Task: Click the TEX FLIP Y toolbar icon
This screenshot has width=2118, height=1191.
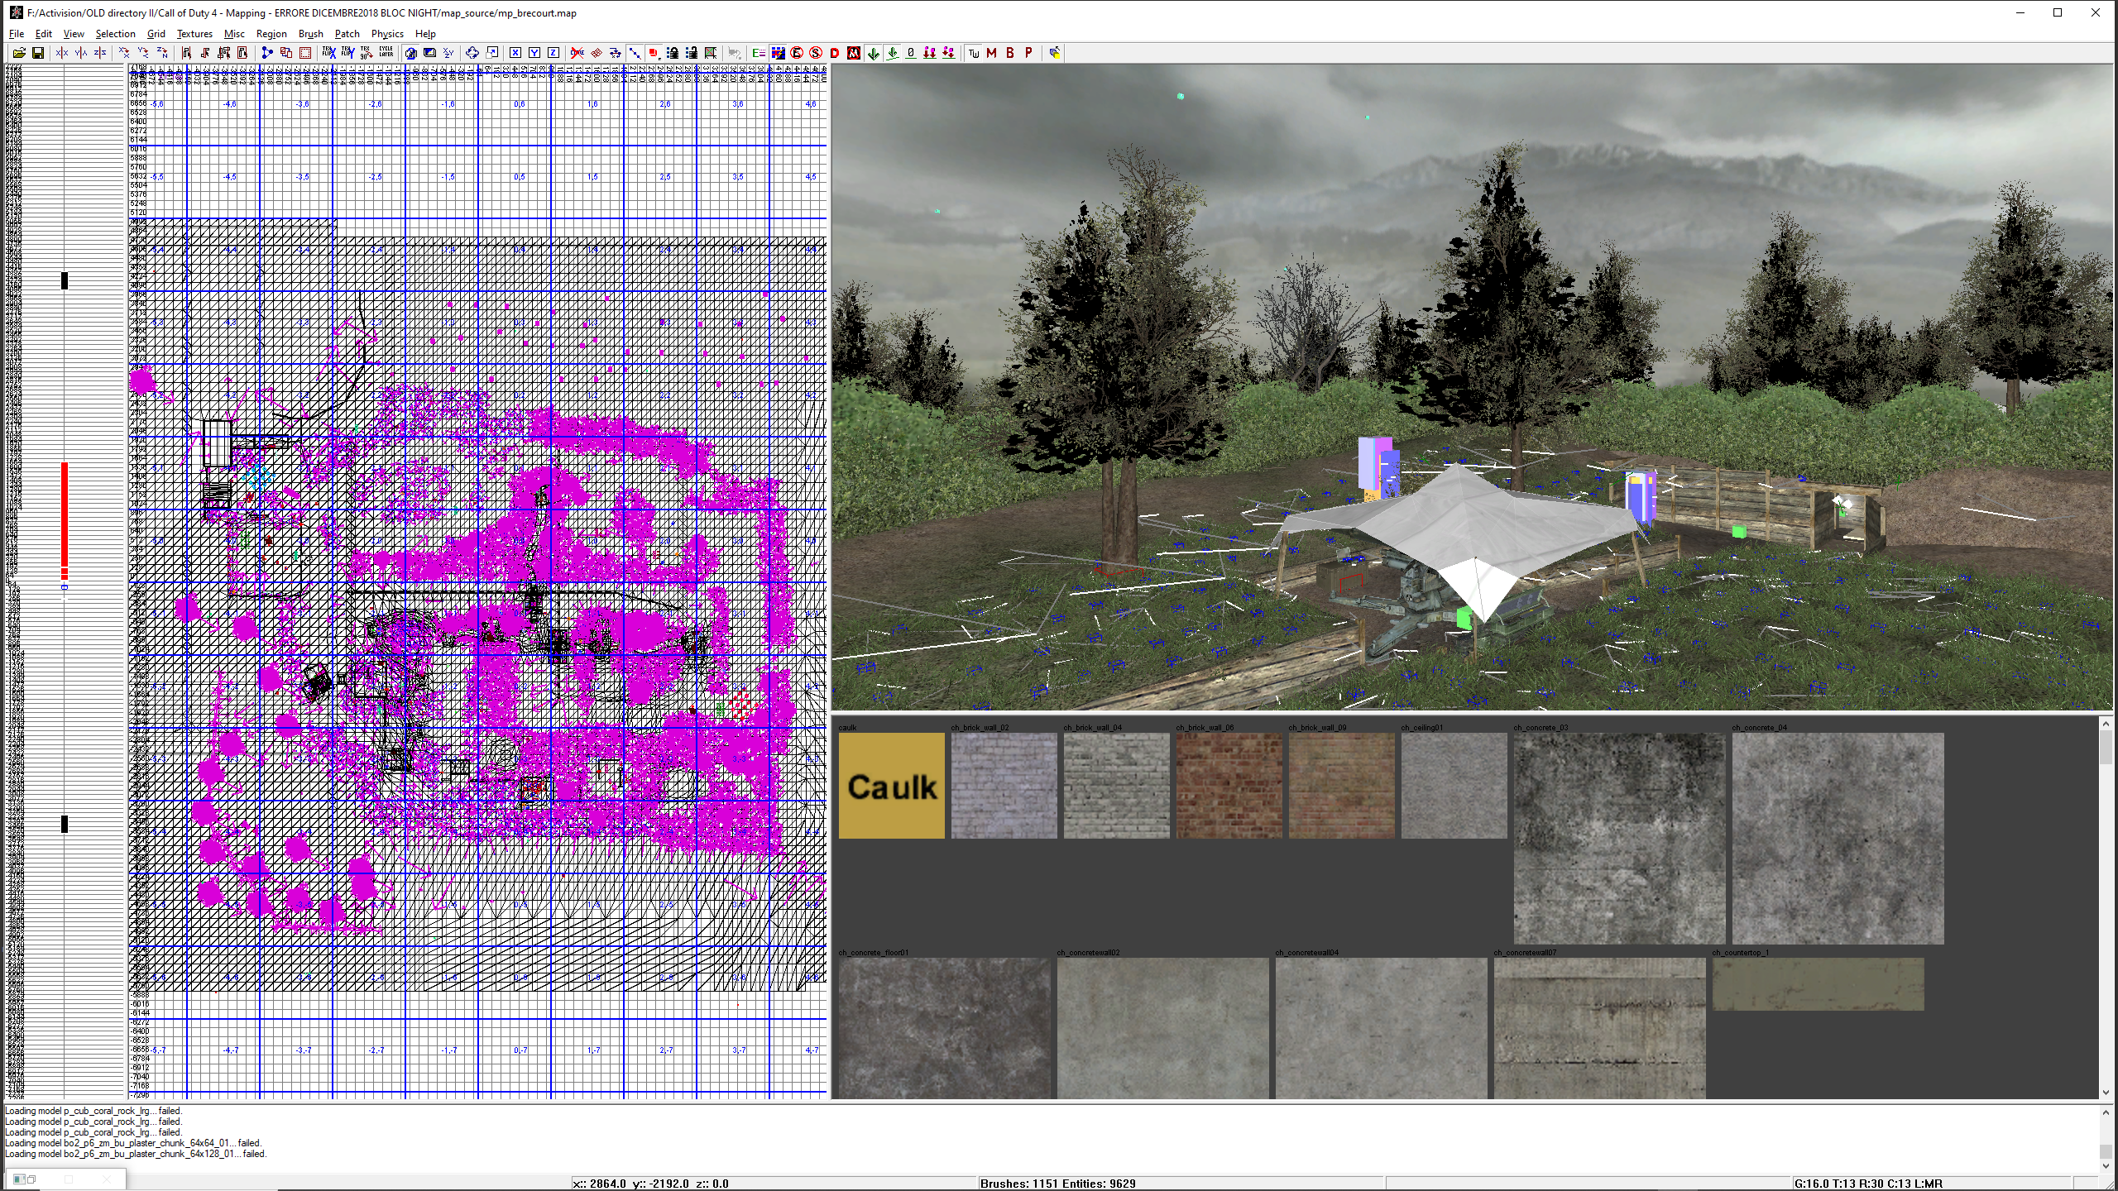Action: (348, 53)
